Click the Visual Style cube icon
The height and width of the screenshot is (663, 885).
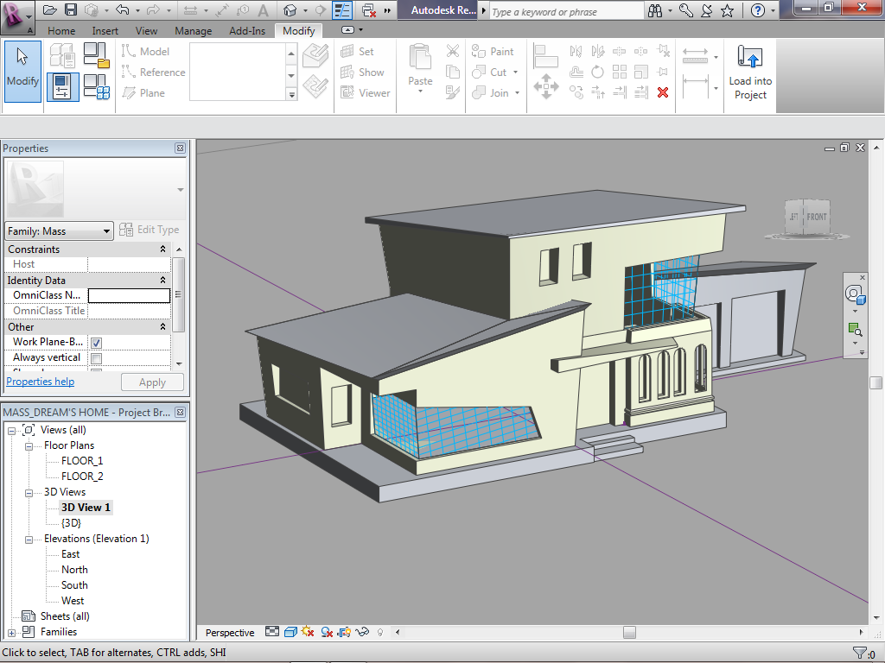click(x=290, y=633)
